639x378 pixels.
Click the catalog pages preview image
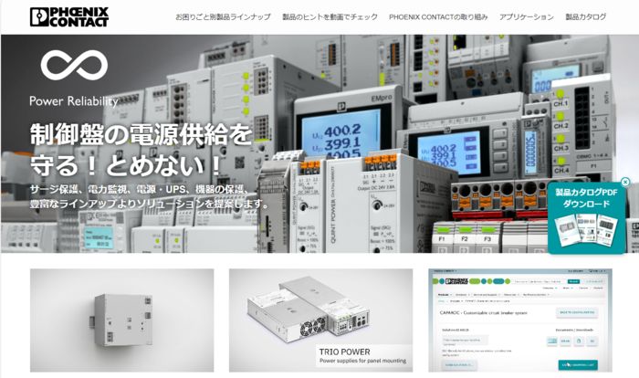click(x=587, y=232)
